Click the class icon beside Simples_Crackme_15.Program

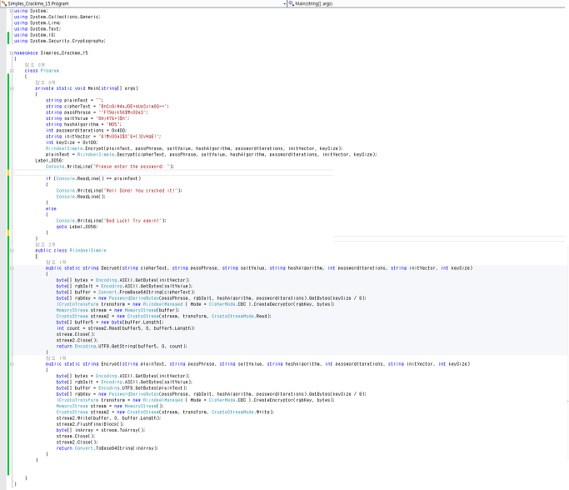(4, 3)
